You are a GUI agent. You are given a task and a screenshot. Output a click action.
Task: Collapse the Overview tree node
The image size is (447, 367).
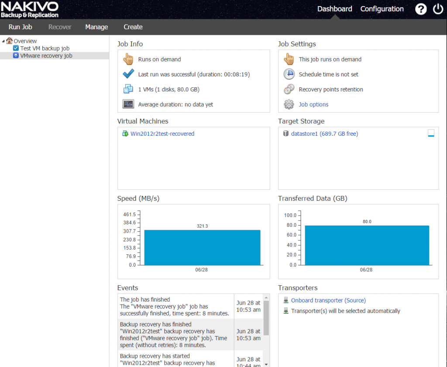[x=3, y=41]
